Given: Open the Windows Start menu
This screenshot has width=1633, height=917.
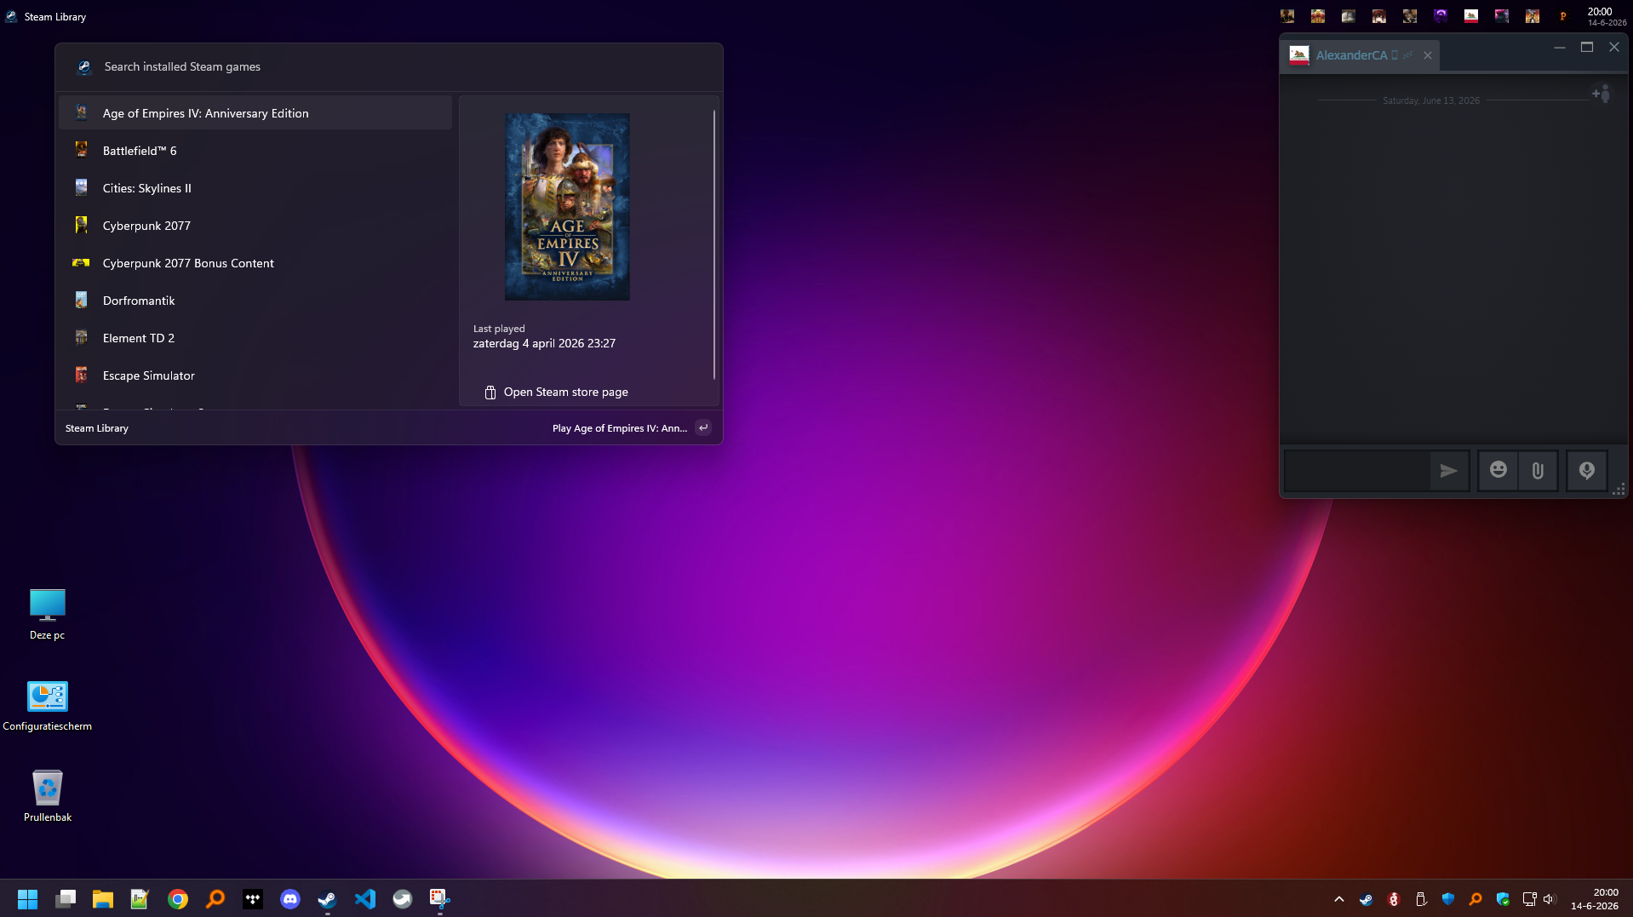Looking at the screenshot, I should point(28,899).
